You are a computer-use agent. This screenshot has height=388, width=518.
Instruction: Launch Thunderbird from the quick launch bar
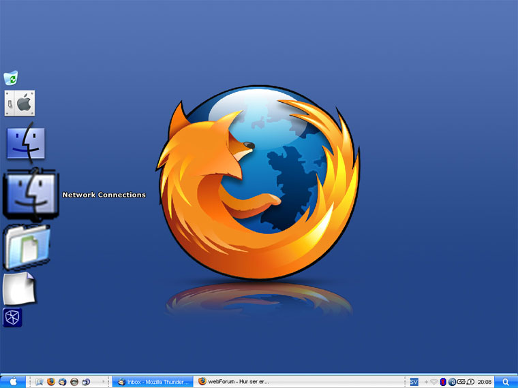63,382
